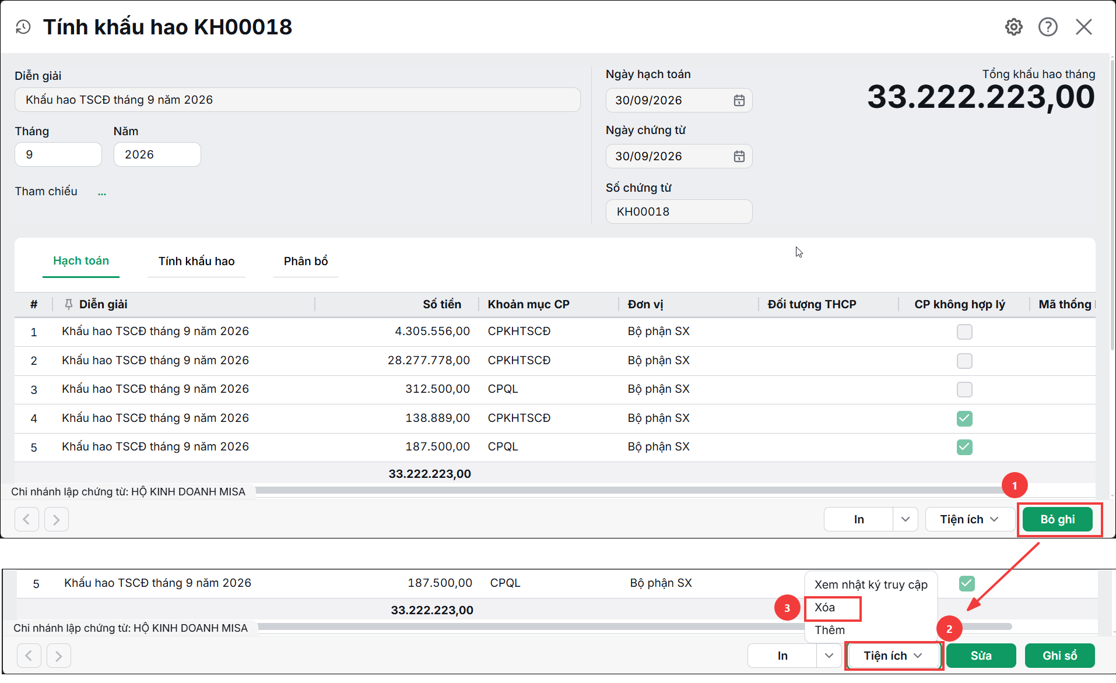Close the Tính khấu hao window
The image size is (1116, 683).
click(1084, 27)
